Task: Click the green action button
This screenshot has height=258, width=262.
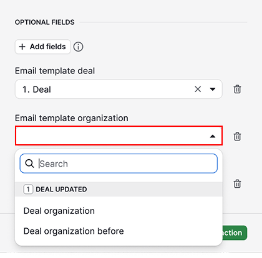Action: [235, 233]
